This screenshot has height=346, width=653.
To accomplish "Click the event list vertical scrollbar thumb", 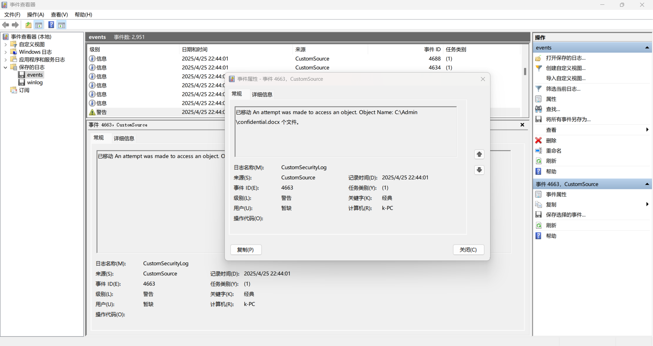I will [x=525, y=71].
